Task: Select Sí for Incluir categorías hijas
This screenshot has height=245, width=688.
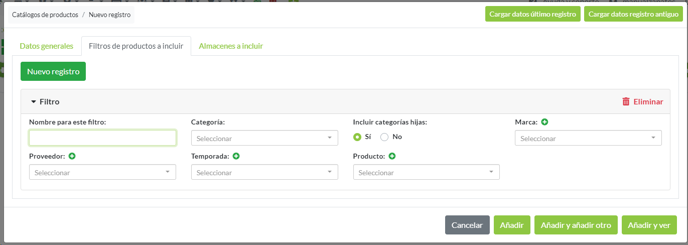Action: click(357, 137)
